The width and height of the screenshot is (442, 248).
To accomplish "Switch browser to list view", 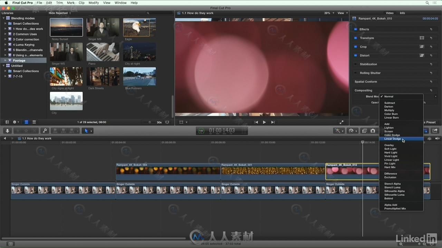I will [x=34, y=122].
